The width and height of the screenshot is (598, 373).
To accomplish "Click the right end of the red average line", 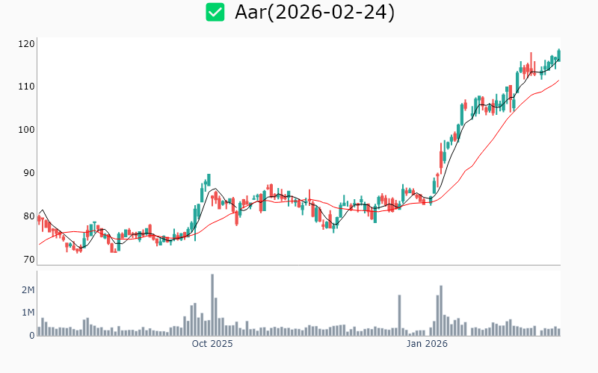I will (558, 81).
